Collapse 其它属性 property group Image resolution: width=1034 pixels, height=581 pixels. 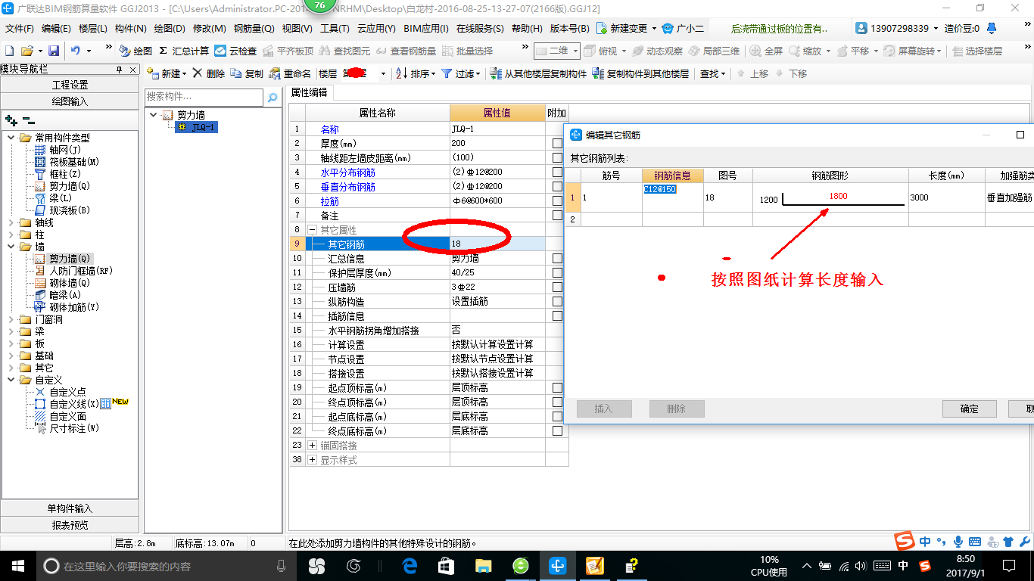click(312, 229)
